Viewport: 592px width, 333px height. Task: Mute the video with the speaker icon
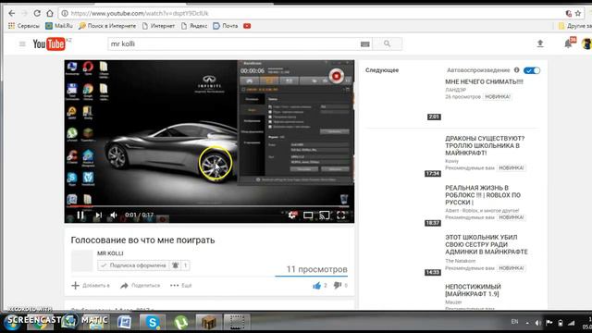113,215
